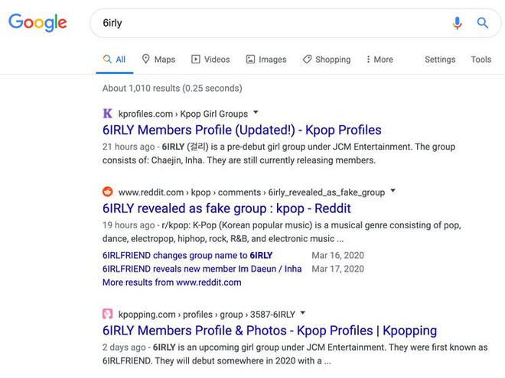The width and height of the screenshot is (505, 378).
Task: Open 6IRLY revealed as fake group result
Action: [226, 208]
